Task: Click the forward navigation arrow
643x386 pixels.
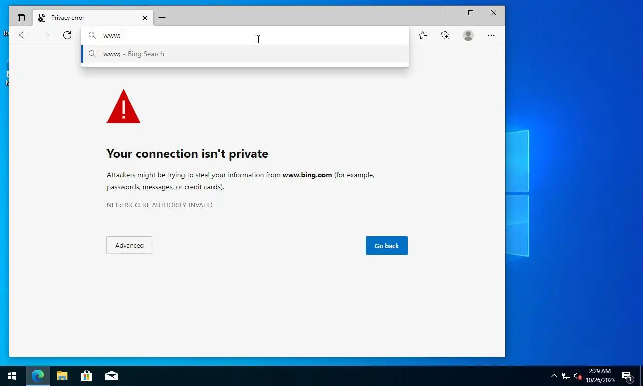Action: point(45,35)
